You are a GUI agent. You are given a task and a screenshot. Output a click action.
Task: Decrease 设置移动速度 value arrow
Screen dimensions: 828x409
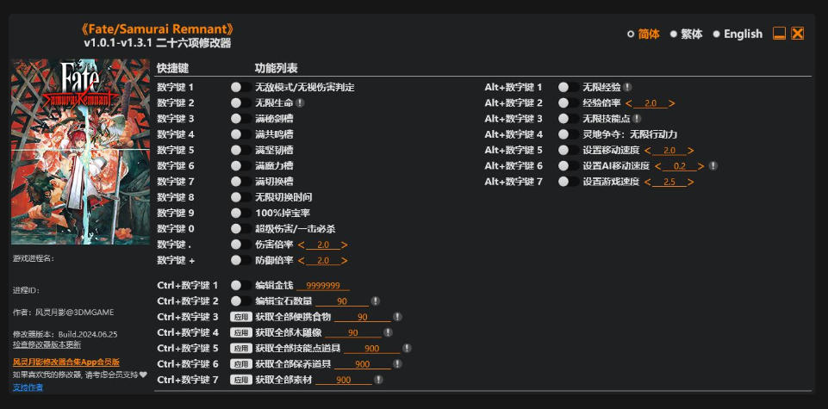647,151
